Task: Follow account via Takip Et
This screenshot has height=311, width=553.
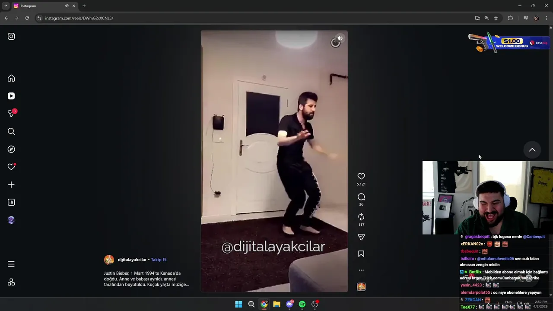Action: [159, 260]
